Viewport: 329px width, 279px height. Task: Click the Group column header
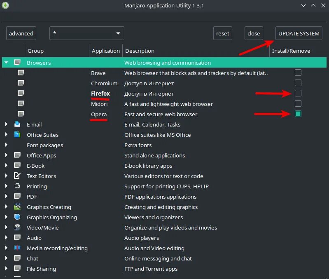click(x=57, y=51)
